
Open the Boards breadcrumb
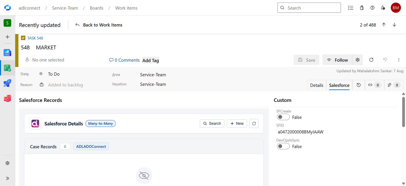click(96, 8)
